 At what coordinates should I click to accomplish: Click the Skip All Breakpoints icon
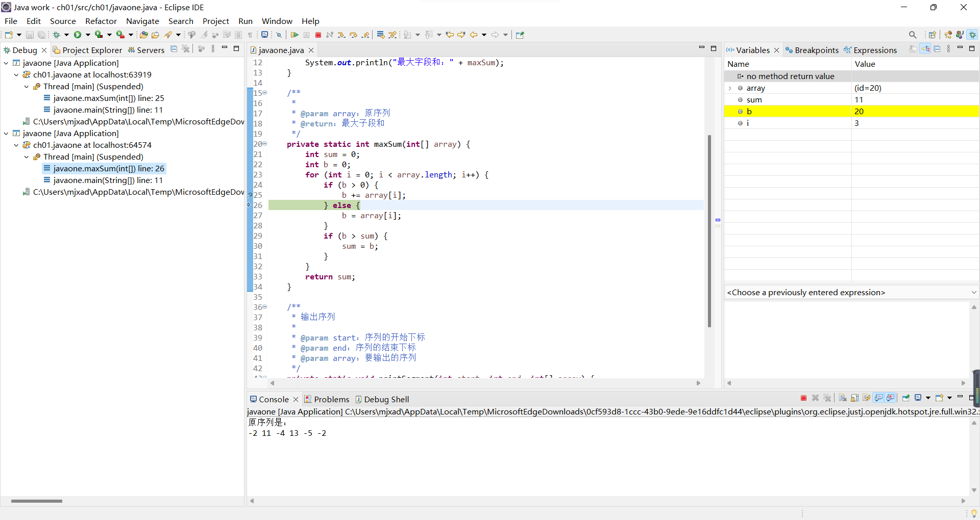point(279,35)
